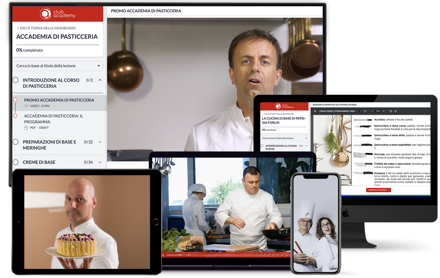Click the video camera icon under Promo lesson
The height and width of the screenshot is (278, 440).
(26, 106)
